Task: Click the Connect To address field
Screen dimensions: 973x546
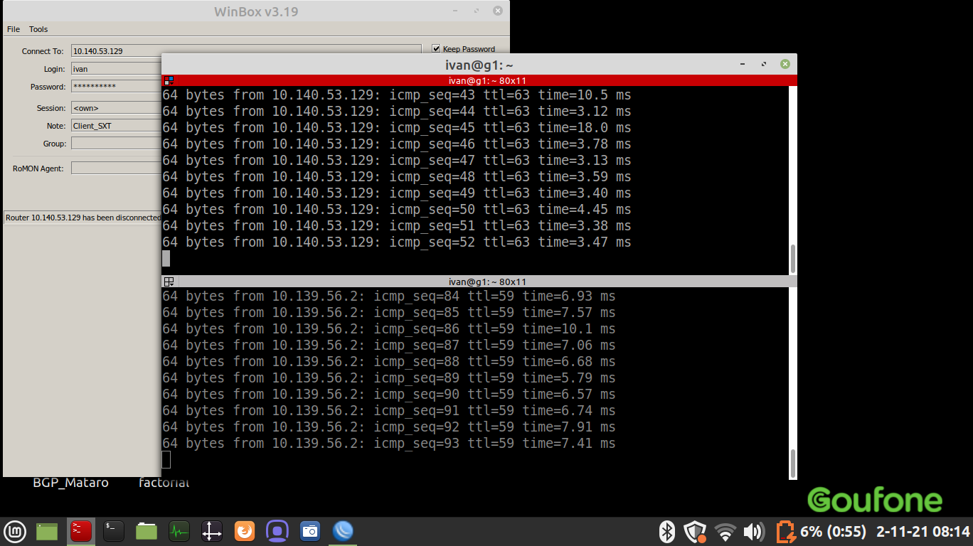Action: (246, 51)
